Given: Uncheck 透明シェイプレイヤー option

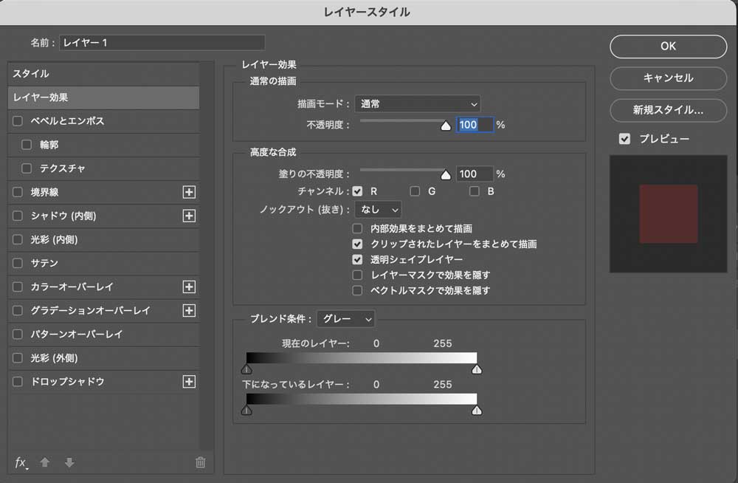Looking at the screenshot, I should pyautogui.click(x=357, y=259).
